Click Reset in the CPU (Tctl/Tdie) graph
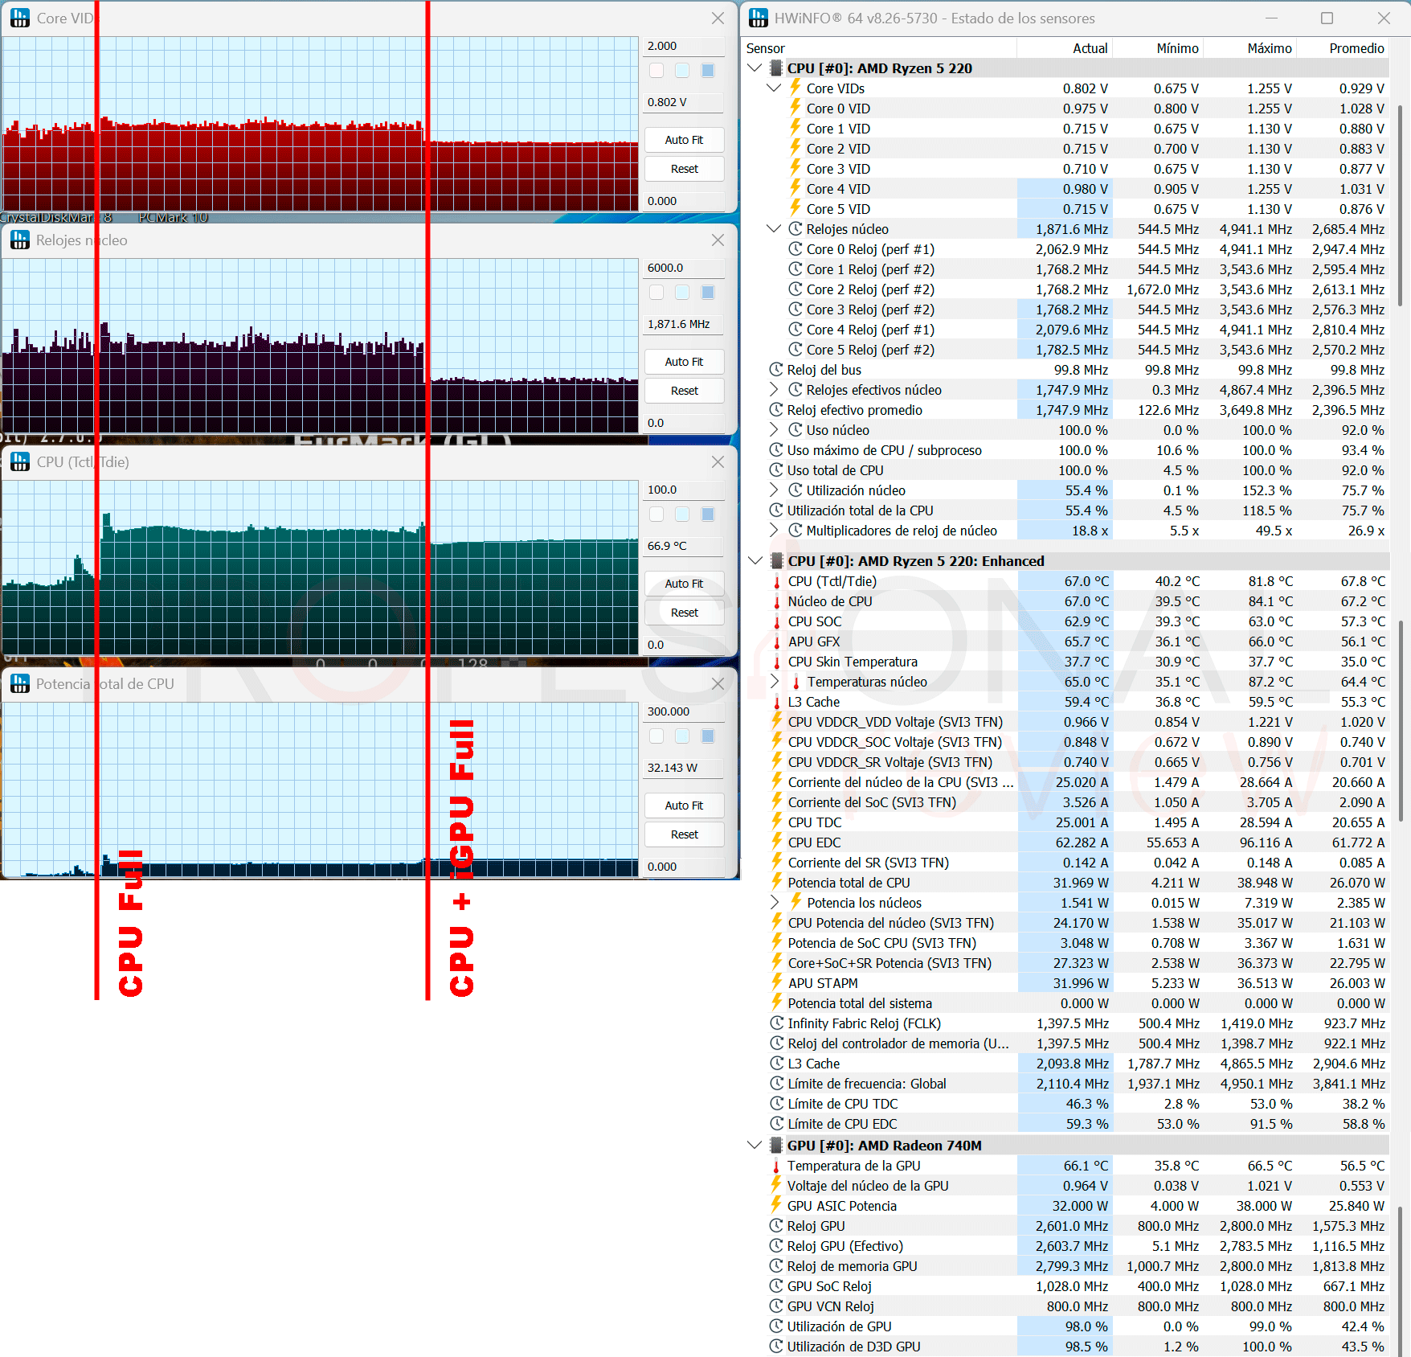The image size is (1411, 1357). point(685,613)
